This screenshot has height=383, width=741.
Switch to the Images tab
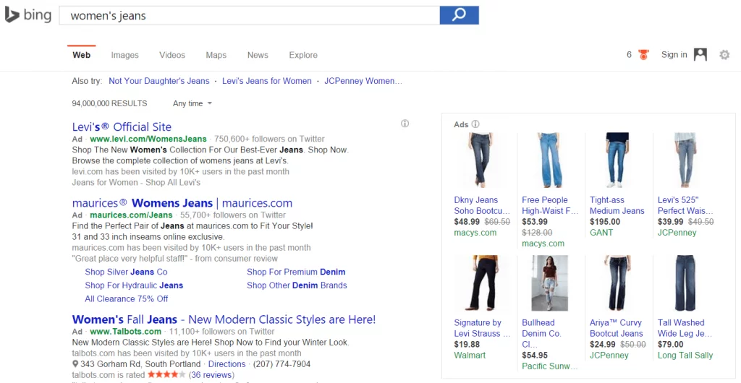pos(124,55)
